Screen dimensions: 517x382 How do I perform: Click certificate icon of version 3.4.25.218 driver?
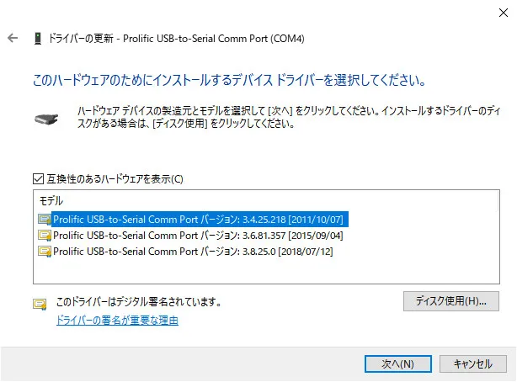pos(45,220)
